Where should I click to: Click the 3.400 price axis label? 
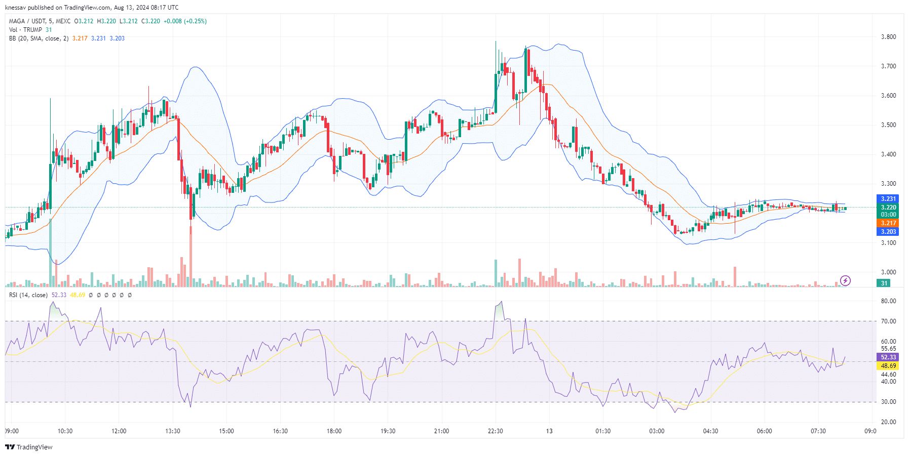tap(888, 154)
